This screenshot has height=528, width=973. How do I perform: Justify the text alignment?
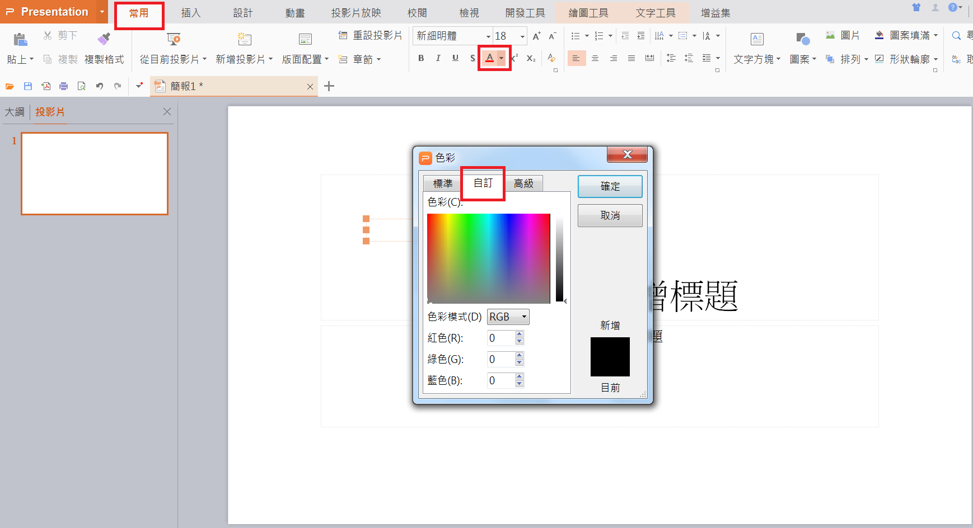pos(631,58)
